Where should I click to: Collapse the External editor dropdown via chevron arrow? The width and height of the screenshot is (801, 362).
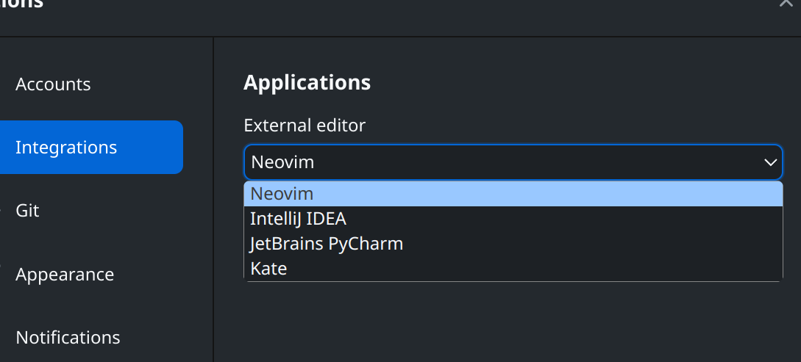click(770, 162)
